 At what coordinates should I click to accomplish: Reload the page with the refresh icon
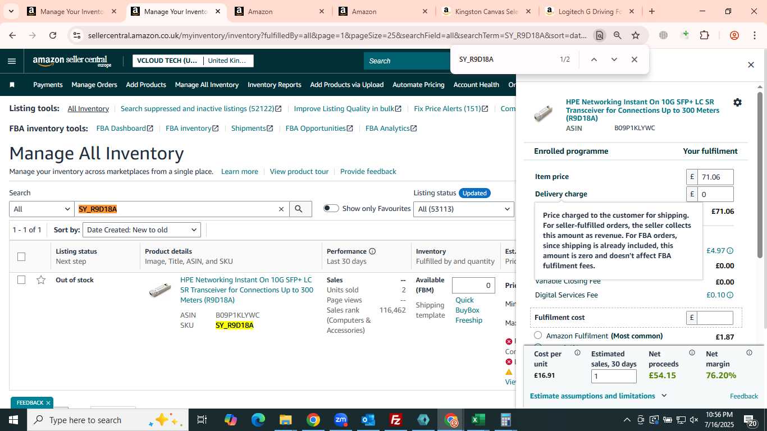coord(53,35)
